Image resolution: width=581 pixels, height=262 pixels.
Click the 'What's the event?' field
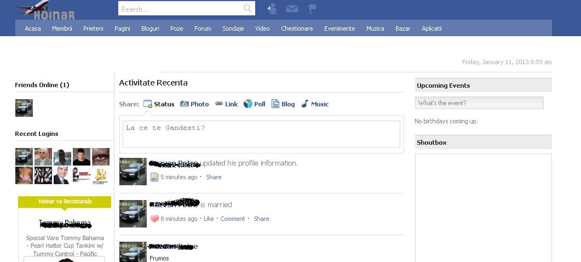pos(479,103)
